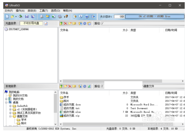This screenshot has height=134, width=188.
Task: Click the 大小总计 size field
Action: [119, 17]
